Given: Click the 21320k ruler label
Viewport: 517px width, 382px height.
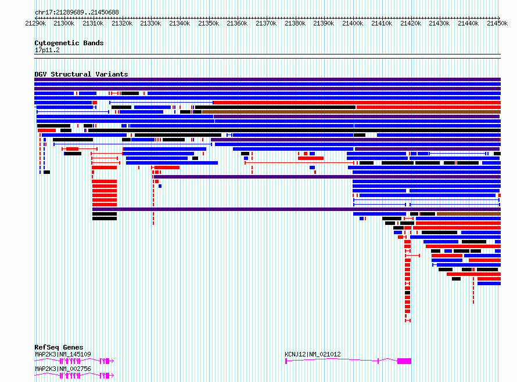Looking at the screenshot, I should point(122,23).
